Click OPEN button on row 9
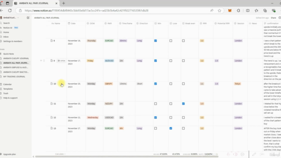Viewport: 281px width, 158px height. [61, 61]
